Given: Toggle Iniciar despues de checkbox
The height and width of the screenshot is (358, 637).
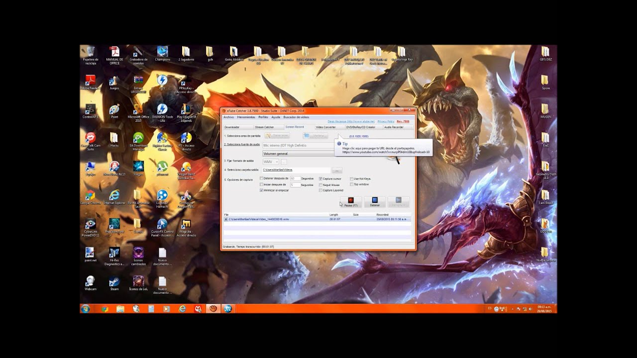Looking at the screenshot, I should coord(262,184).
